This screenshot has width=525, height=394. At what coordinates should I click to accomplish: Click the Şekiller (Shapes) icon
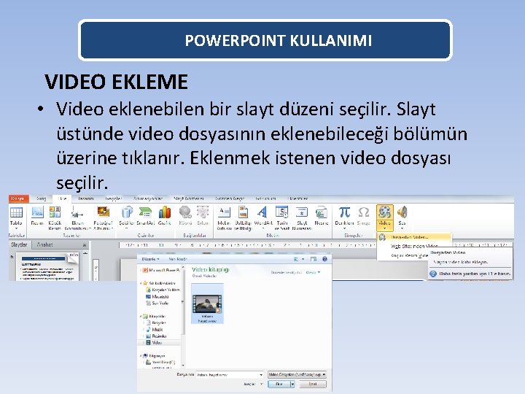pyautogui.click(x=127, y=212)
